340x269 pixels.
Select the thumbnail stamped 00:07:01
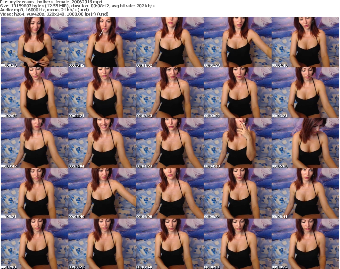(35, 244)
